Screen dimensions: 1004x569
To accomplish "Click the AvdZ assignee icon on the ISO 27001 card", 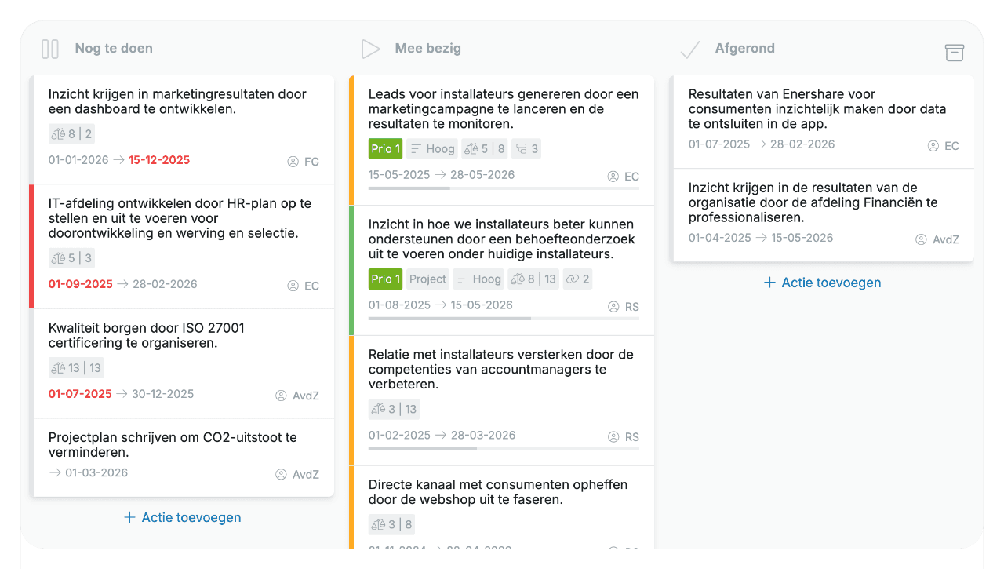I will click(x=281, y=396).
